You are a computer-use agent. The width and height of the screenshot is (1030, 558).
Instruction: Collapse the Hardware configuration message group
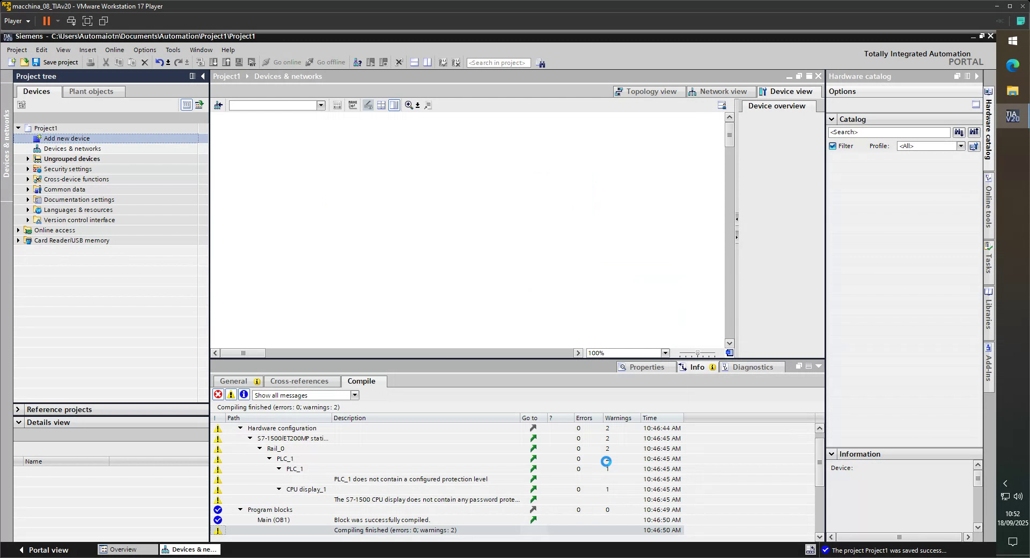click(240, 428)
